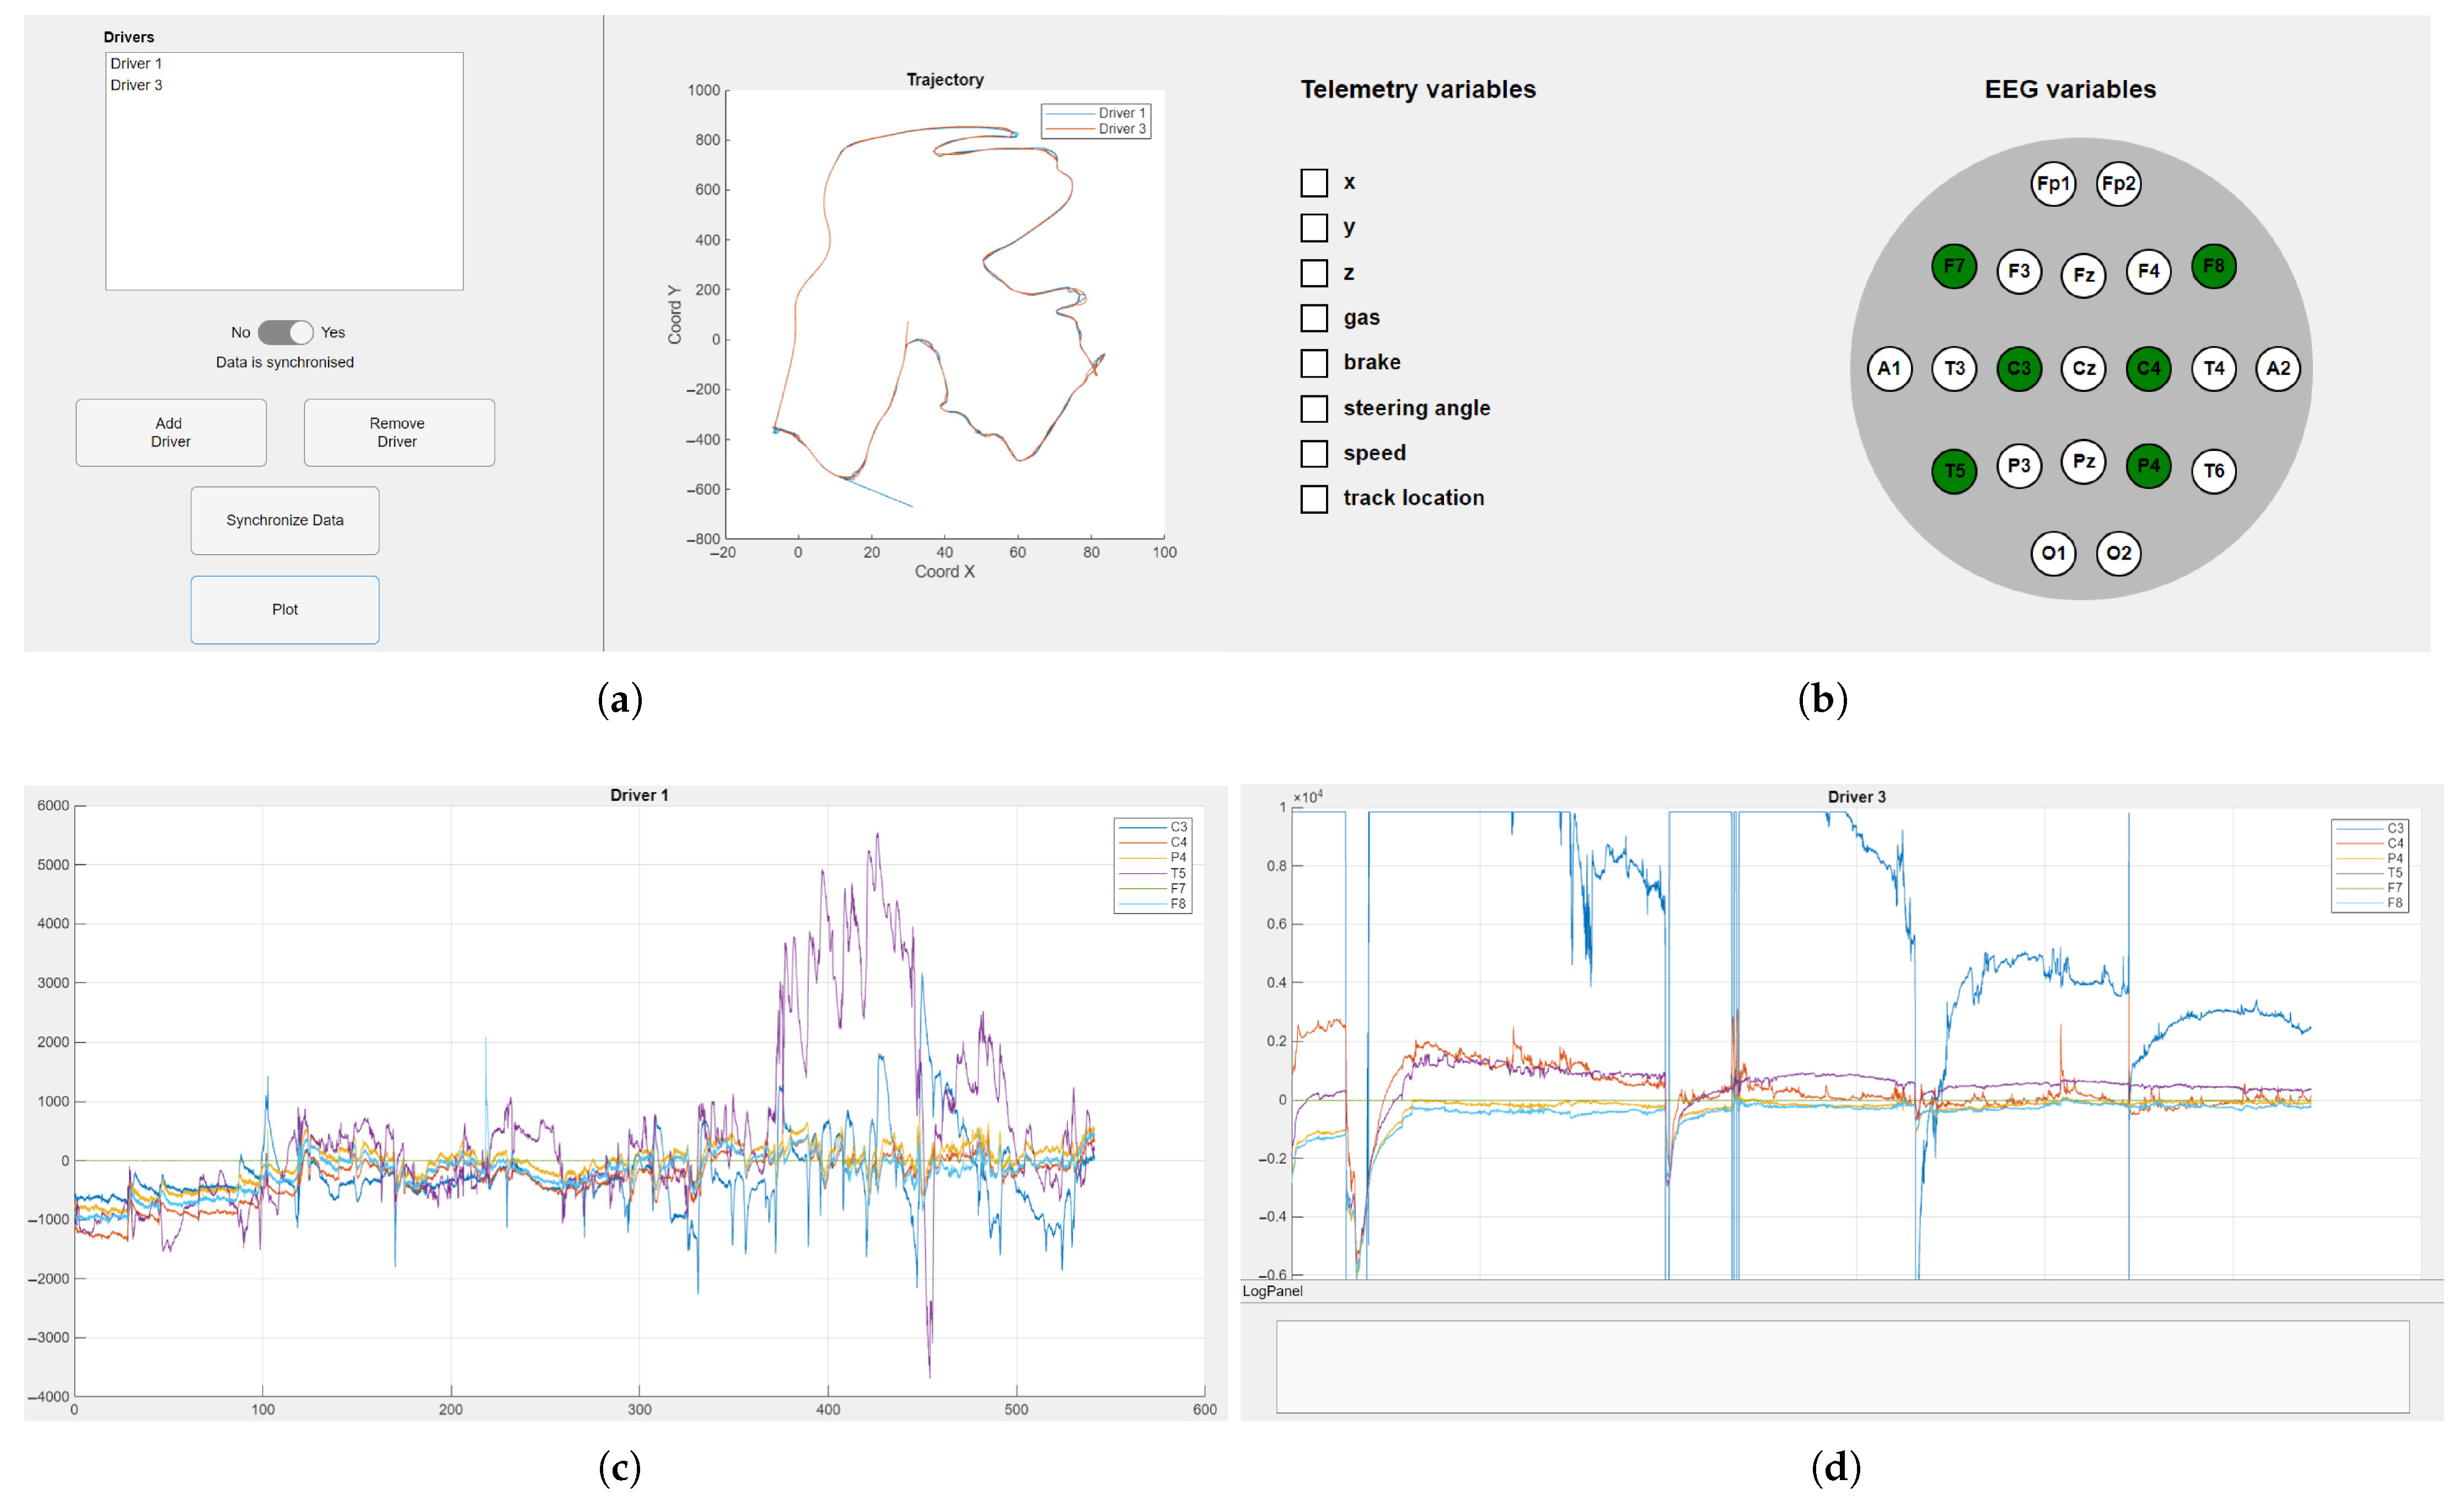Click the Coord Y axis label
The height and width of the screenshot is (1506, 2464).
point(675,315)
